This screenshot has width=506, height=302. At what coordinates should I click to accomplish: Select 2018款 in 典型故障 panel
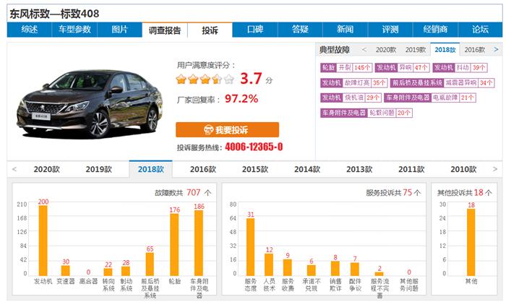(445, 50)
